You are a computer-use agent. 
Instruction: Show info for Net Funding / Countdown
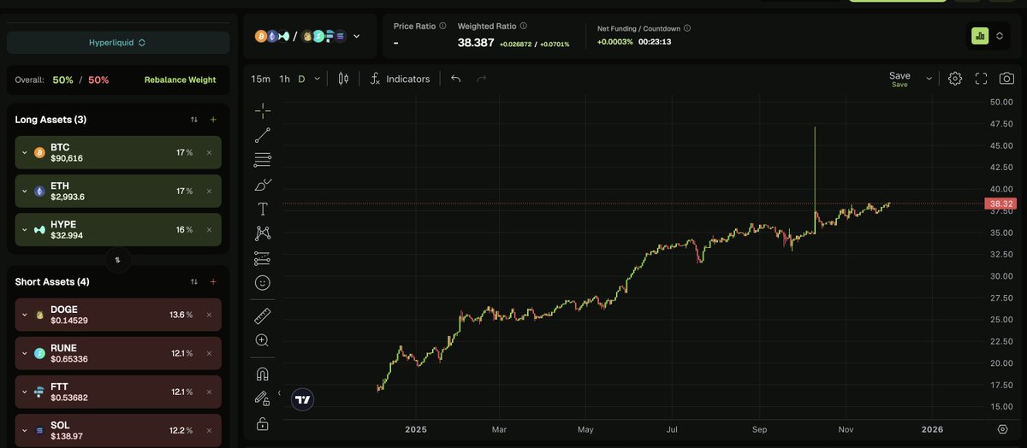click(687, 28)
